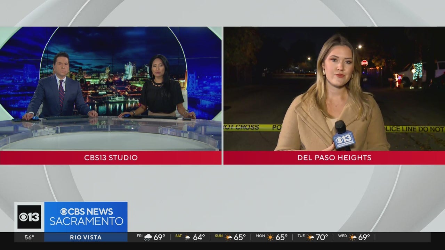
Task: Select Saturday's rainy weather icon
Action: pyautogui.click(x=187, y=237)
